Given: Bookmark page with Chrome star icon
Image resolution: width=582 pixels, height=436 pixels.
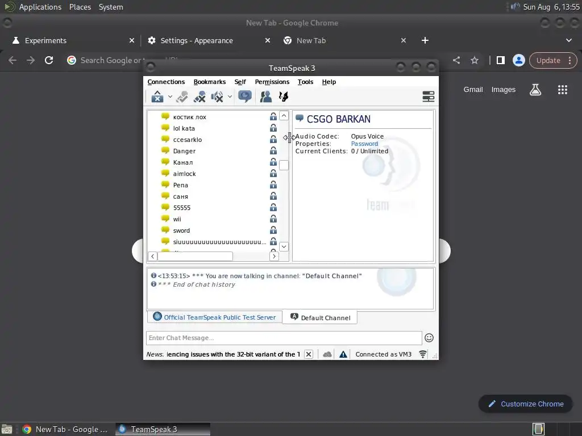Looking at the screenshot, I should coord(475,60).
